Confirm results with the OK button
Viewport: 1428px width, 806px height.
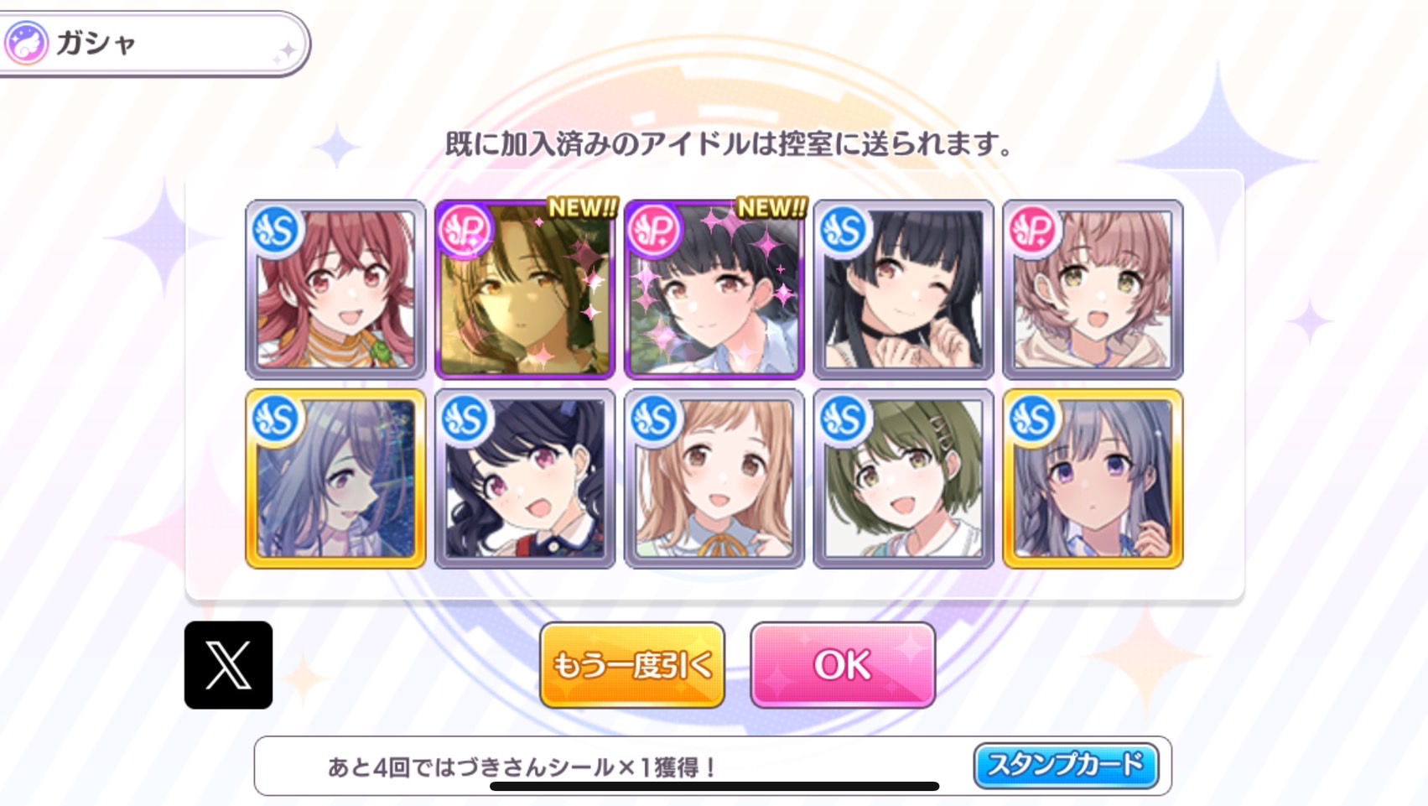pos(843,665)
